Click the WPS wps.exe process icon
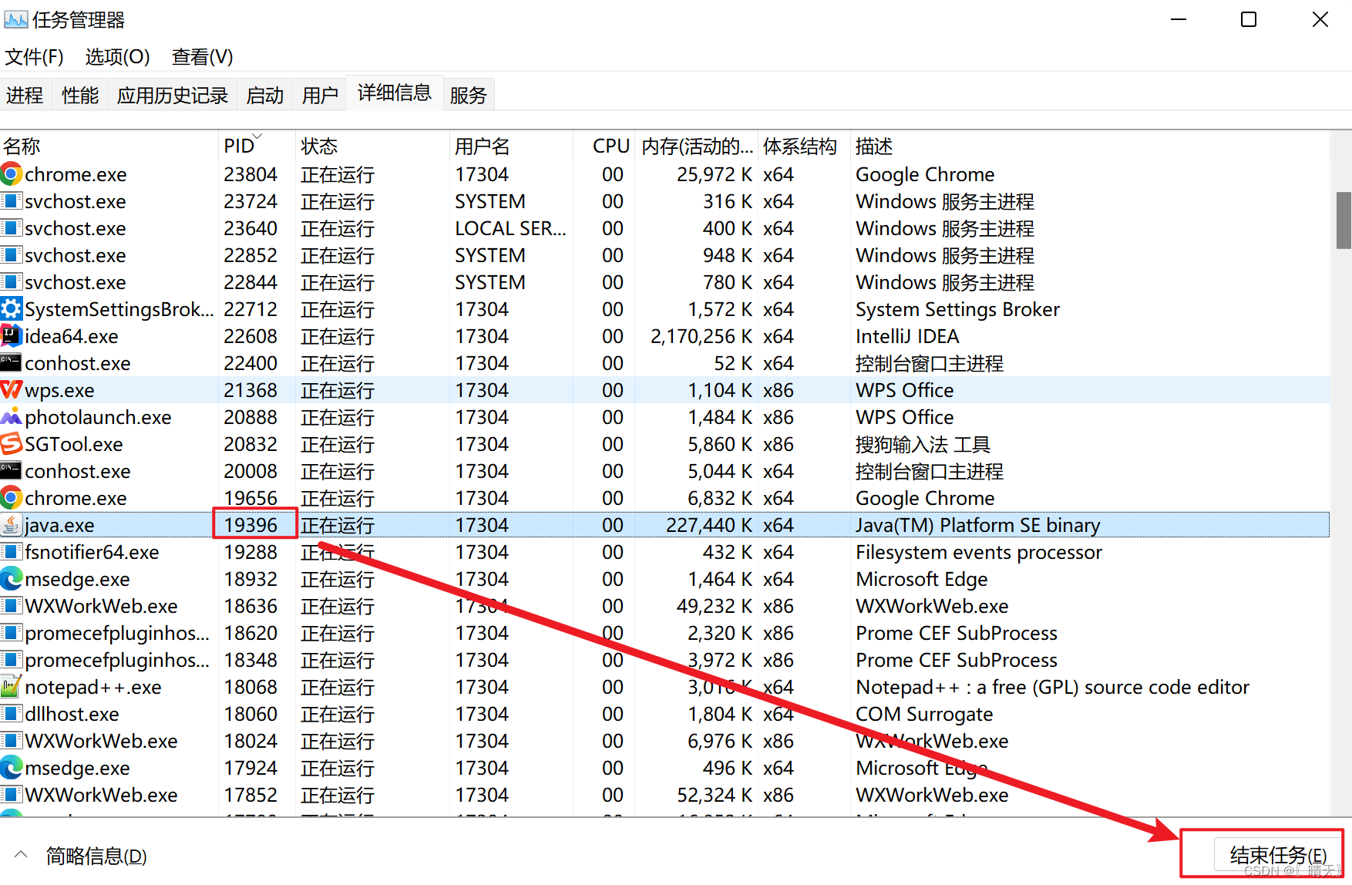 [11, 390]
